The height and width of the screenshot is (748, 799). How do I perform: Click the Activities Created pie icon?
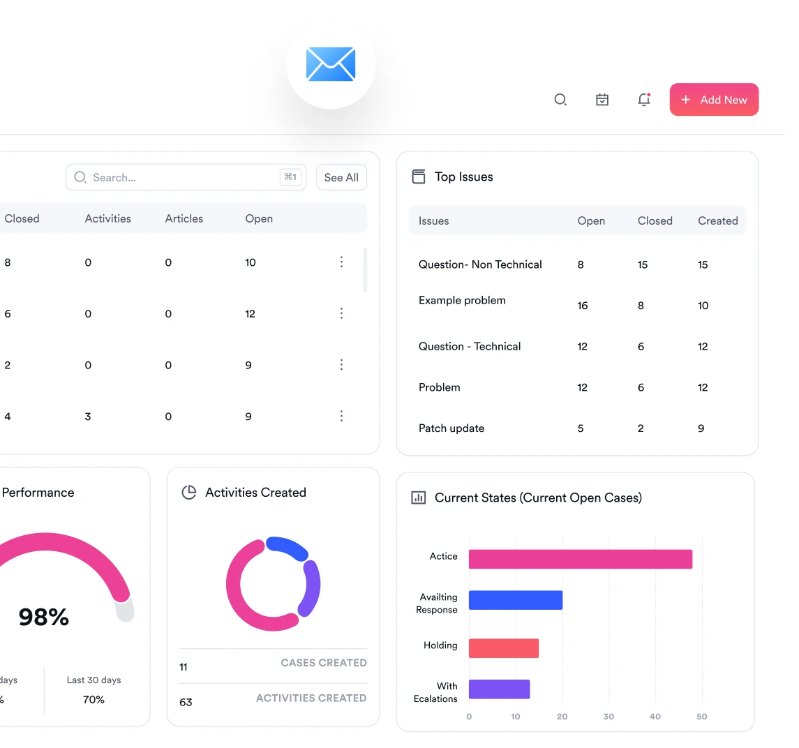point(189,492)
